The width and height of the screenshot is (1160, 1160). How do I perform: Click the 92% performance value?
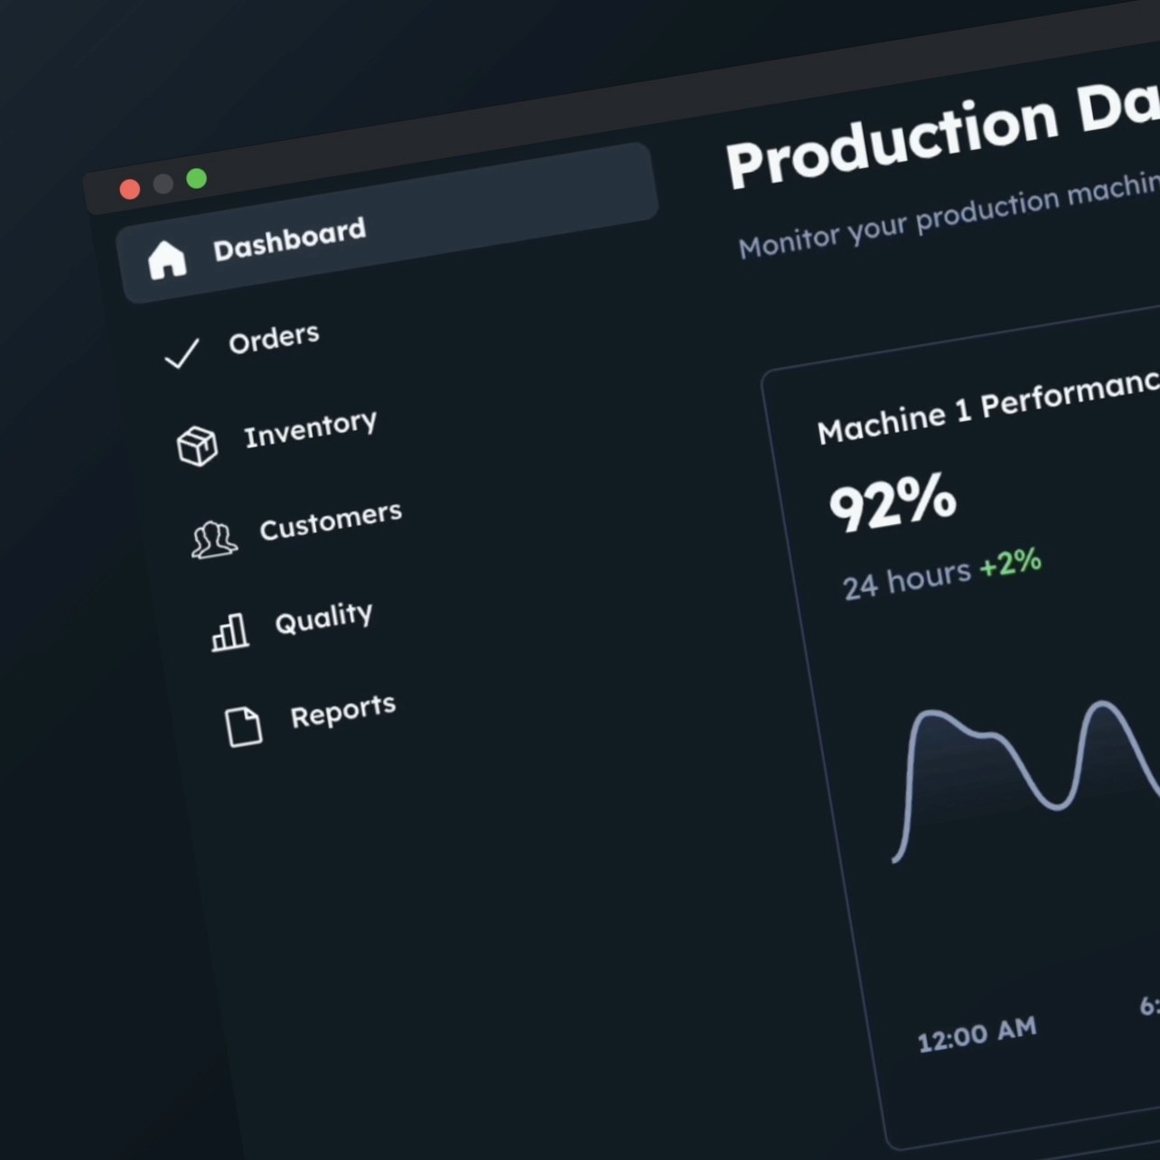(x=893, y=502)
